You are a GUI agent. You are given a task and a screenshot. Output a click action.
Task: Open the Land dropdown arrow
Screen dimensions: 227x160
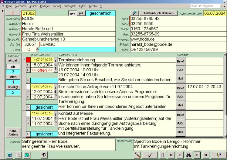[37, 49]
